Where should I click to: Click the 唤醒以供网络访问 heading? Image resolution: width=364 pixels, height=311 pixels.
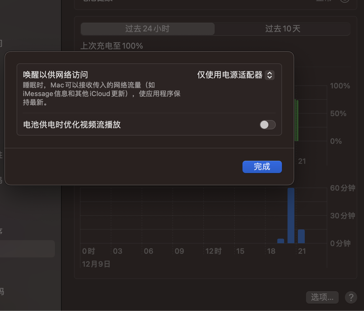pyautogui.click(x=56, y=75)
